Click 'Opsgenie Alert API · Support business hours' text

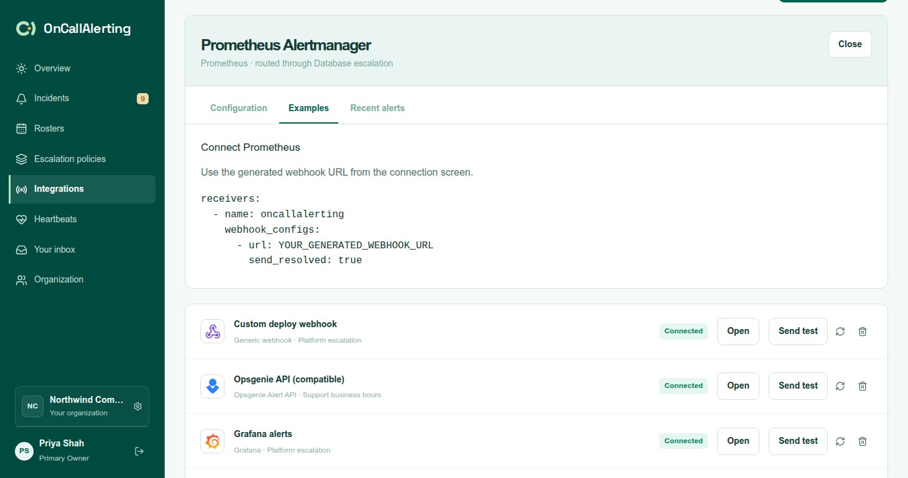[307, 395]
